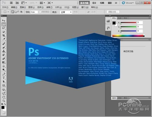Select the Rectangular Marquee tool in toolbox
The image size is (152, 117).
tap(4, 24)
